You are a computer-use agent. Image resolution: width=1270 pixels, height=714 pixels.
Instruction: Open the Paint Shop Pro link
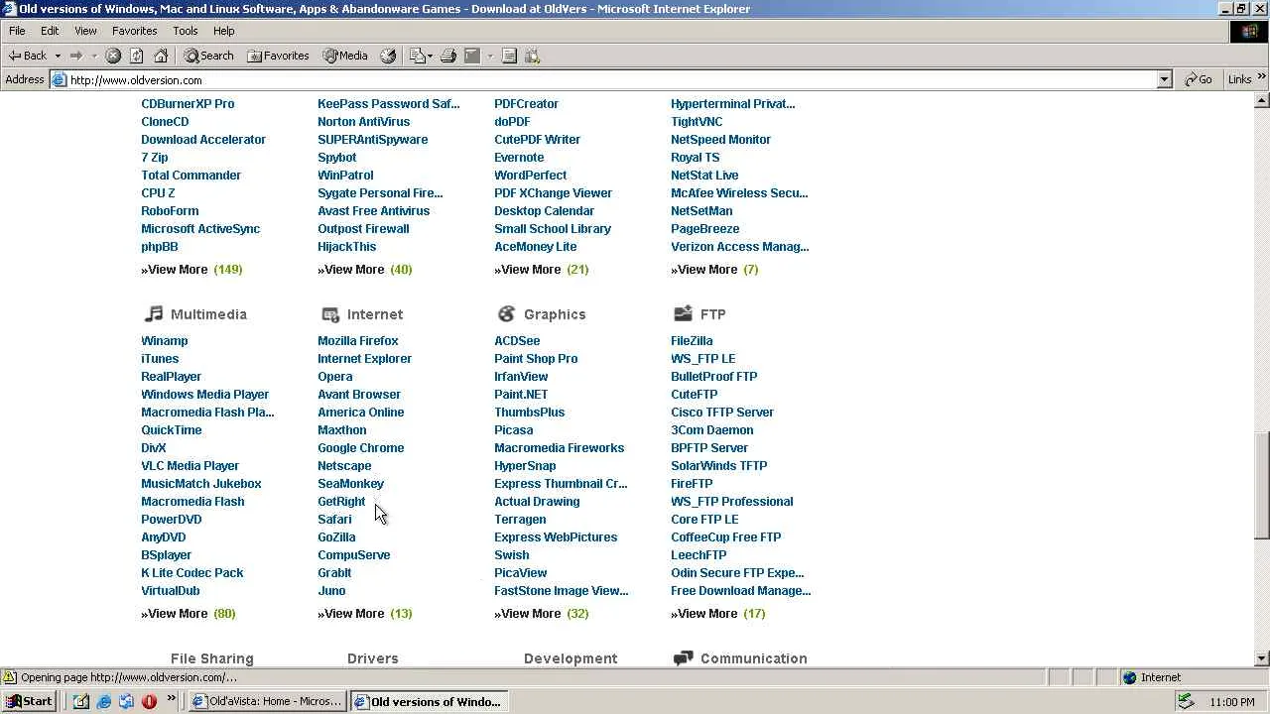click(536, 359)
